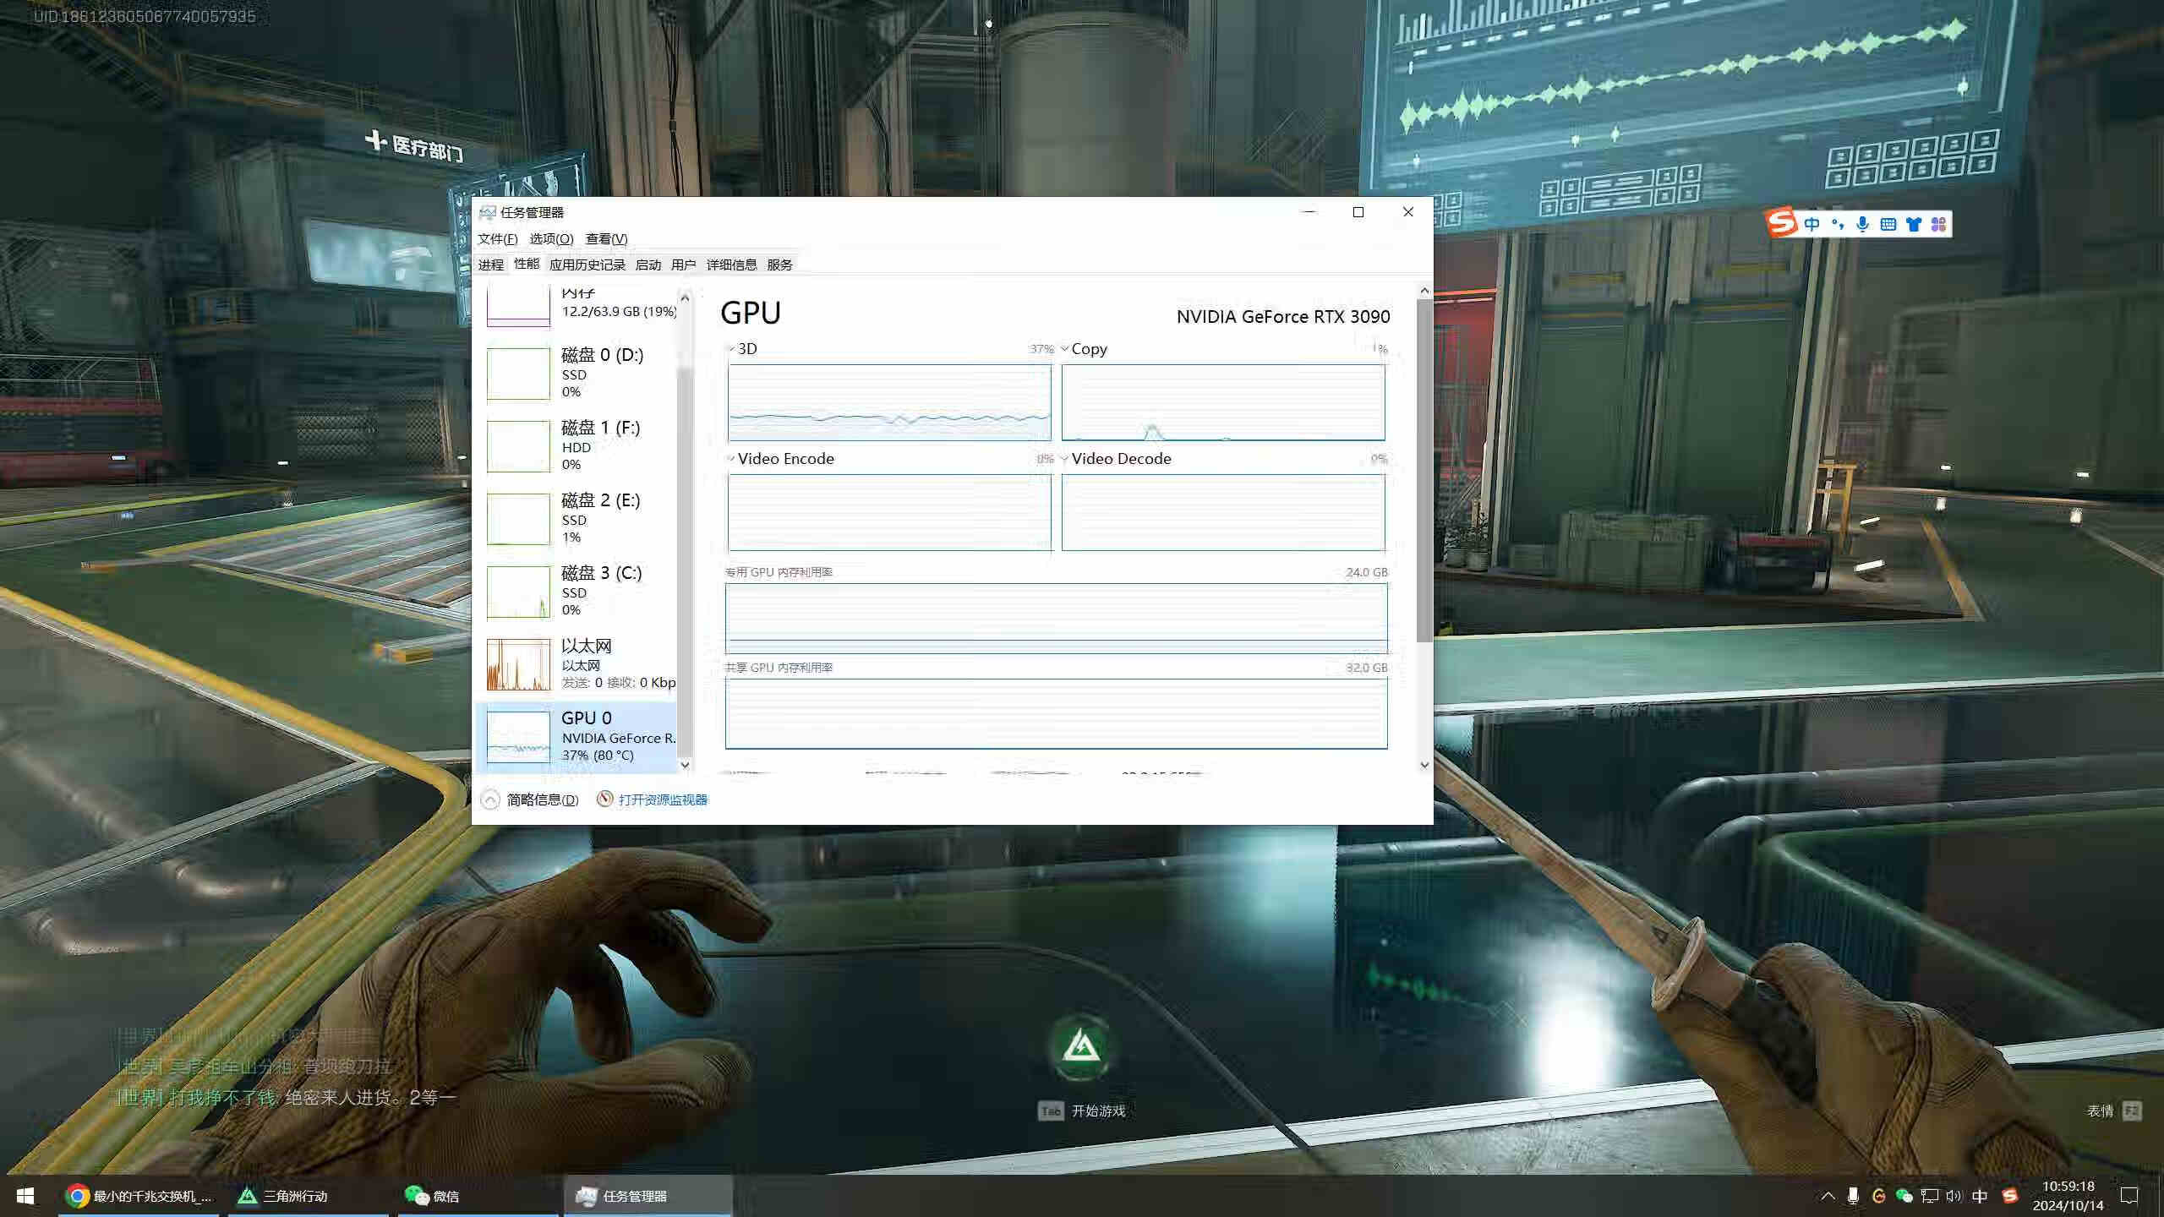
Task: Click the 3D utilization graph
Action: pyautogui.click(x=889, y=402)
